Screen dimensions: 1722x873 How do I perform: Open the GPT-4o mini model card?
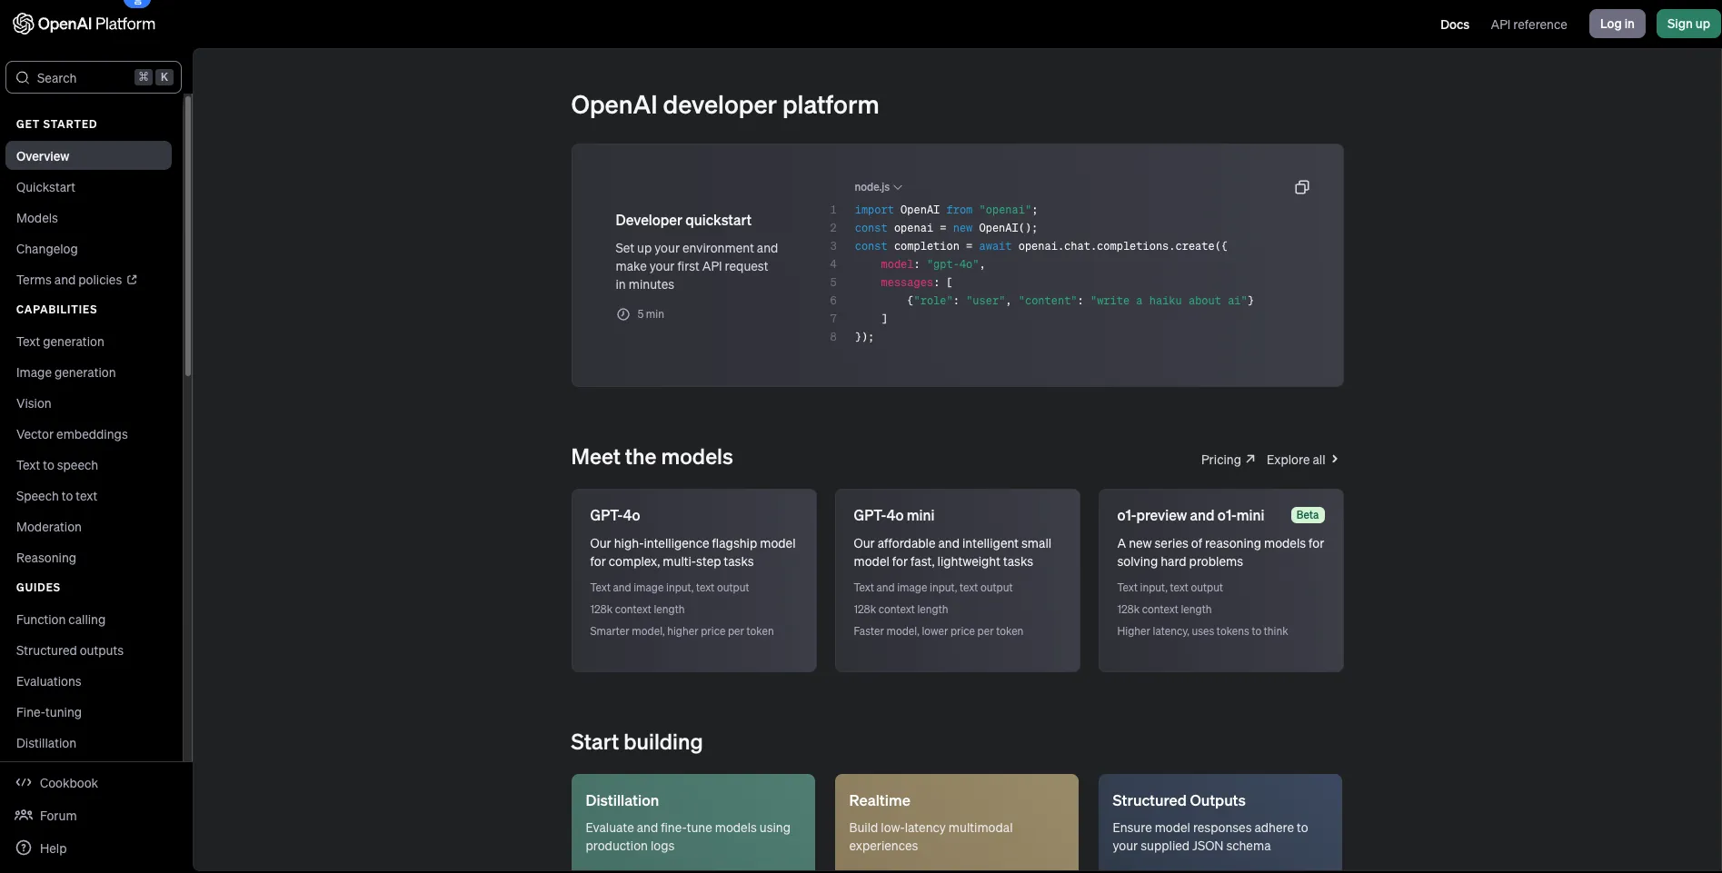coord(957,580)
